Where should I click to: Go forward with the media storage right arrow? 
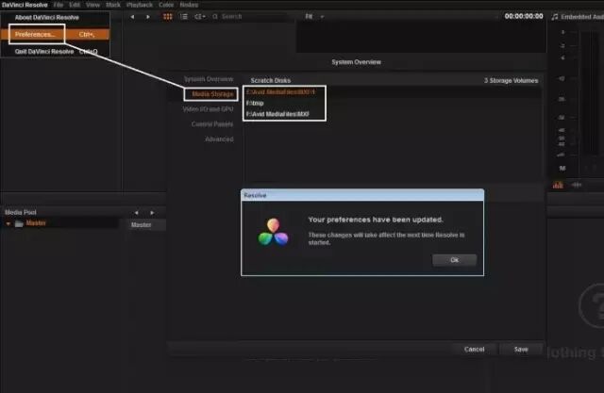pos(148,17)
